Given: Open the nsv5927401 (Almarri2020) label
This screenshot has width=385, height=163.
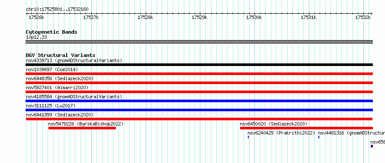Looking at the screenshot, I should [x=57, y=88].
